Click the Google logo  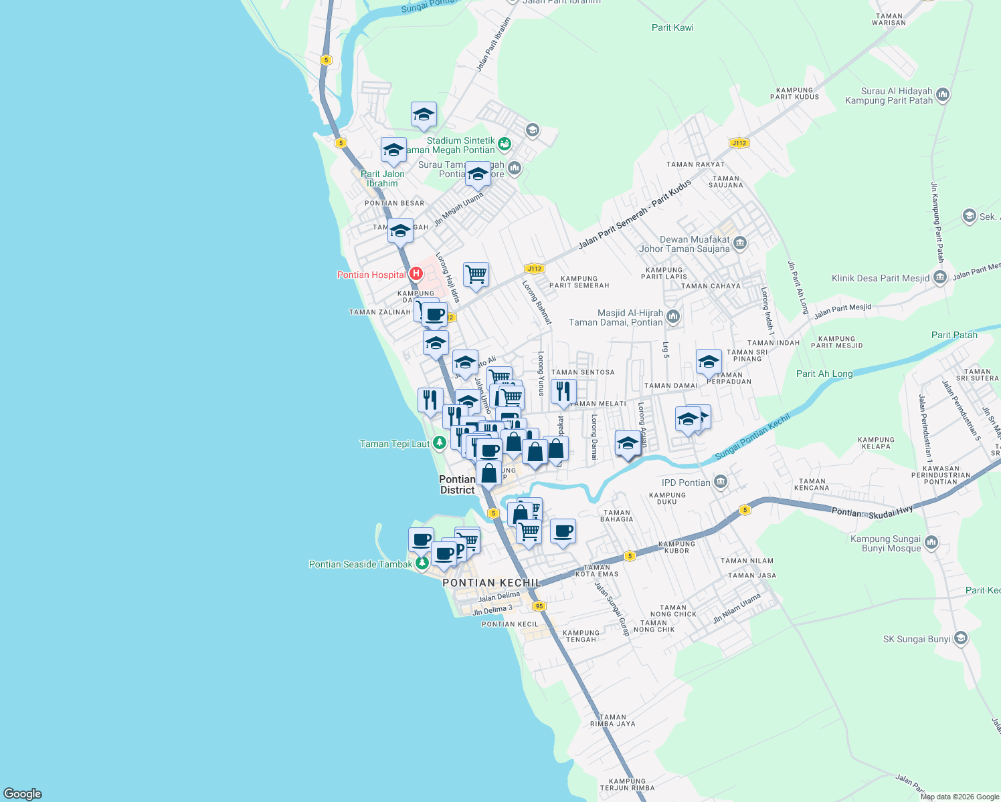coord(21,795)
